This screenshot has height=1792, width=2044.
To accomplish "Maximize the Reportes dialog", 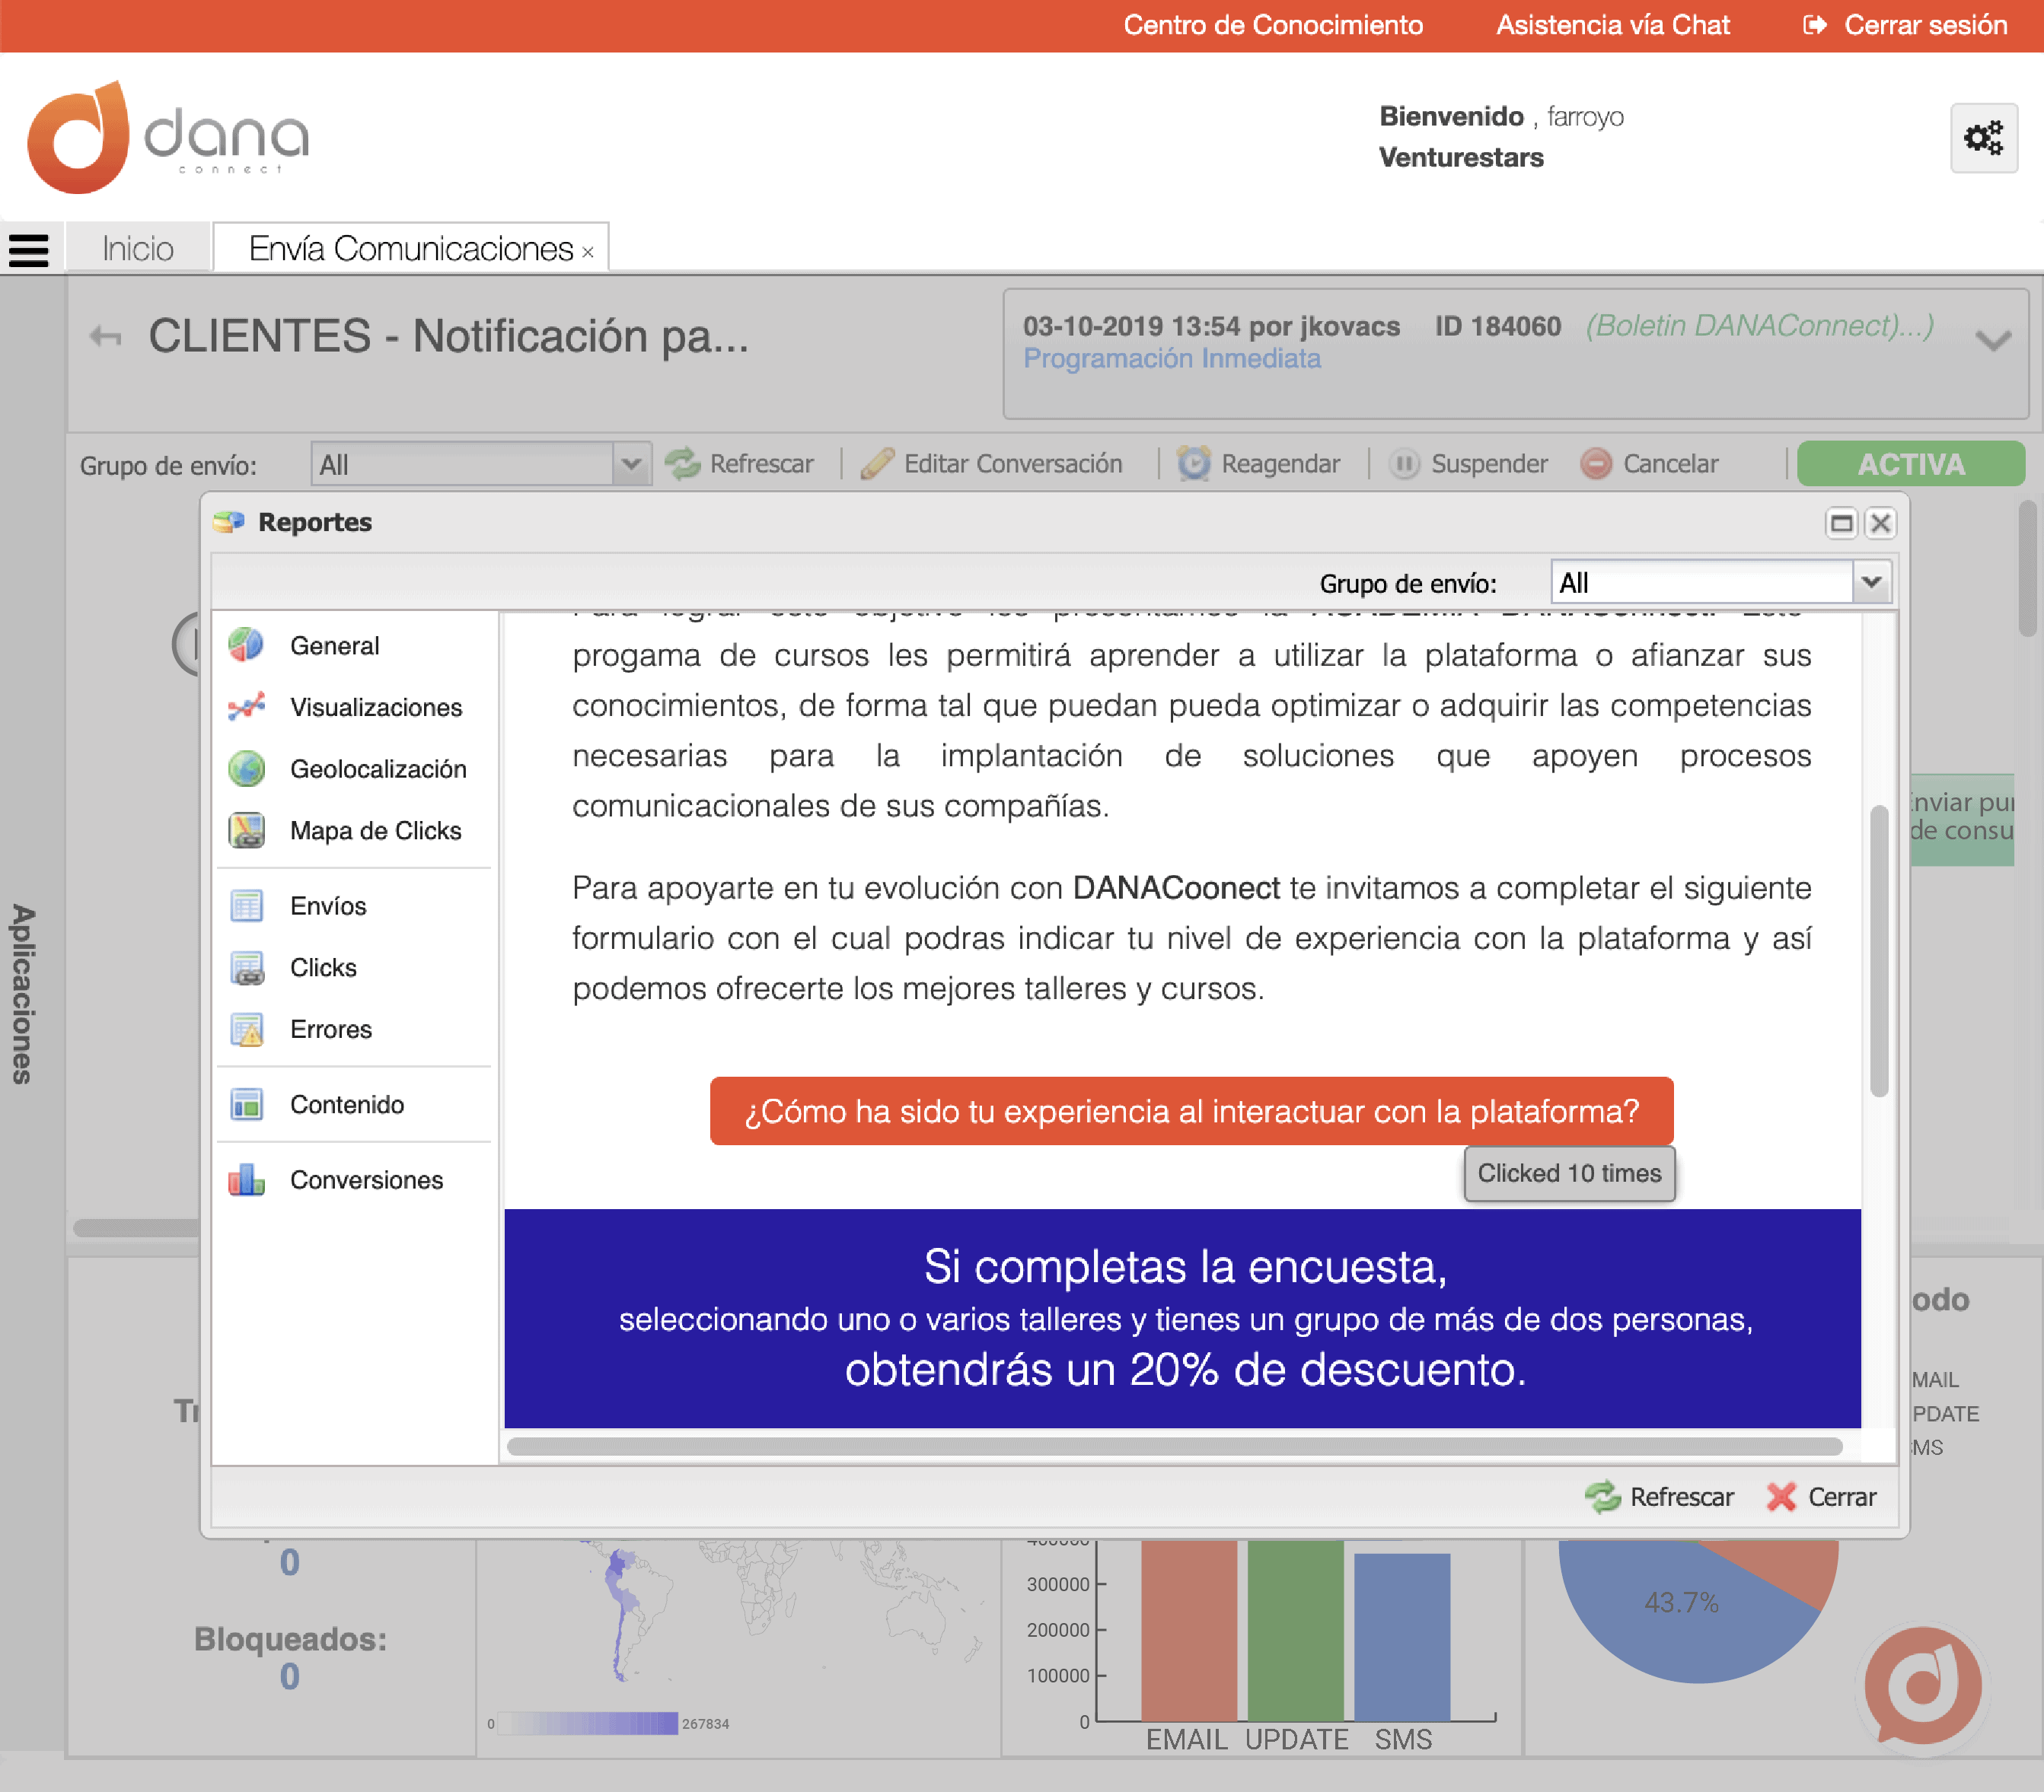I will pyautogui.click(x=1841, y=523).
